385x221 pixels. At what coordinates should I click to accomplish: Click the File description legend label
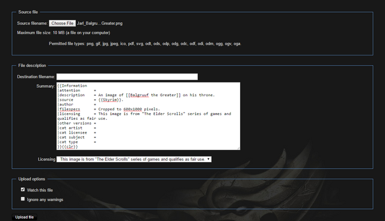[x=32, y=66]
